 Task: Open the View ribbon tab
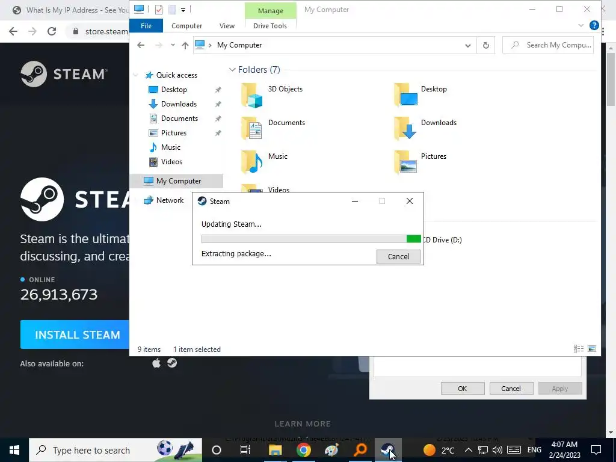click(227, 26)
